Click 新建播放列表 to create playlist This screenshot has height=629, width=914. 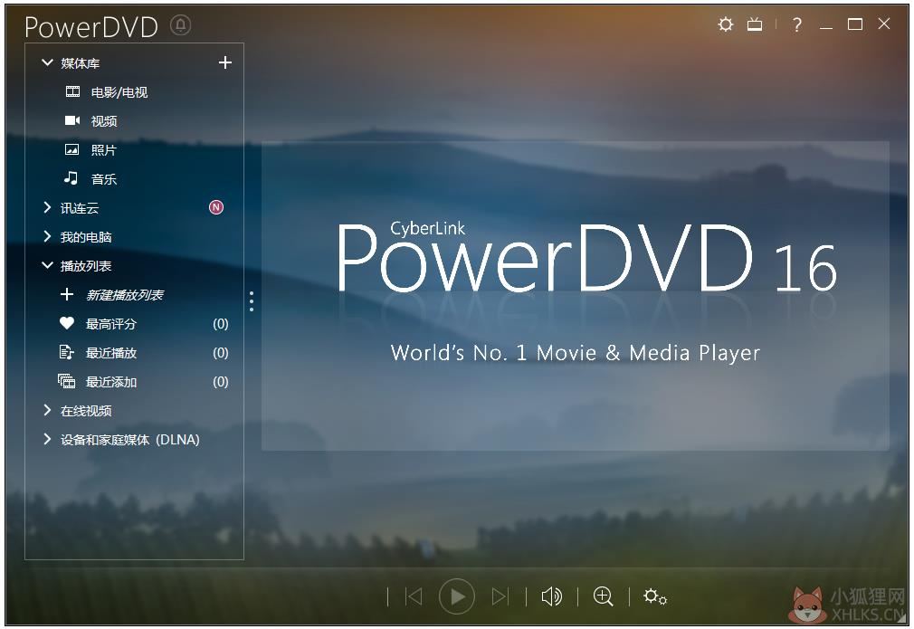click(125, 295)
